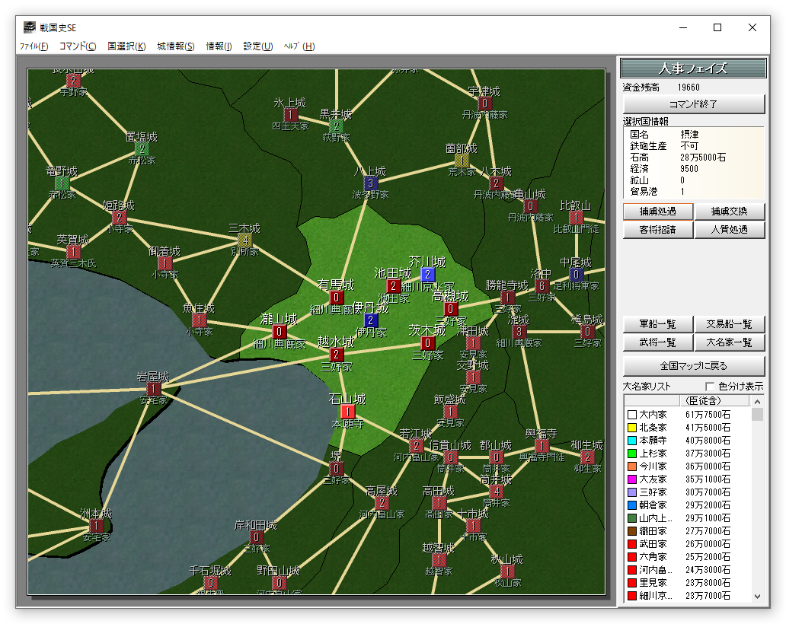786x624 pixels.
Task: Select the blue 伊丹城 castle marker
Action: pyautogui.click(x=371, y=320)
